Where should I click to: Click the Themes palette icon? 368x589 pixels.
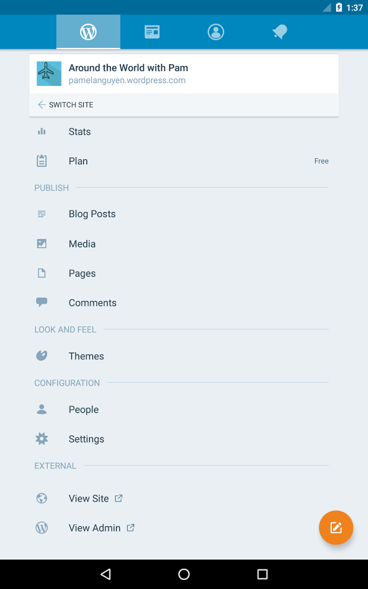pos(42,355)
